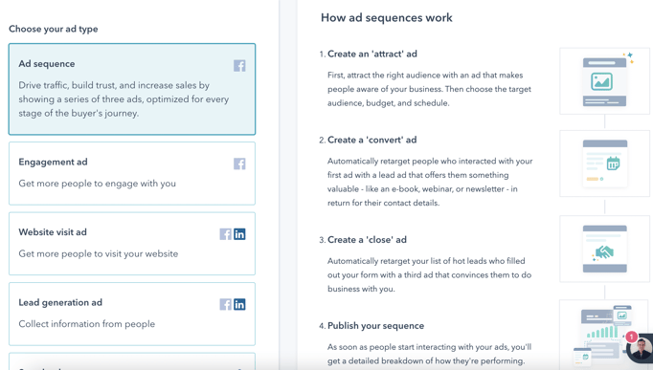Click LinkedIn icon on Website visit ad

[239, 234]
